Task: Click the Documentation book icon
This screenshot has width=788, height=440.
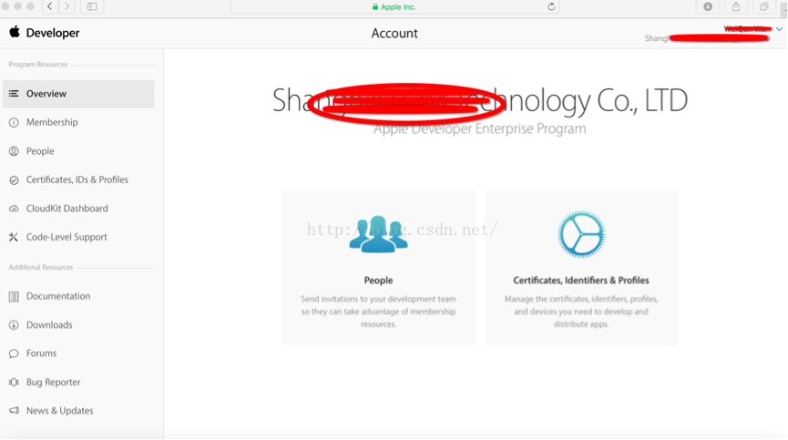Action: 14,296
